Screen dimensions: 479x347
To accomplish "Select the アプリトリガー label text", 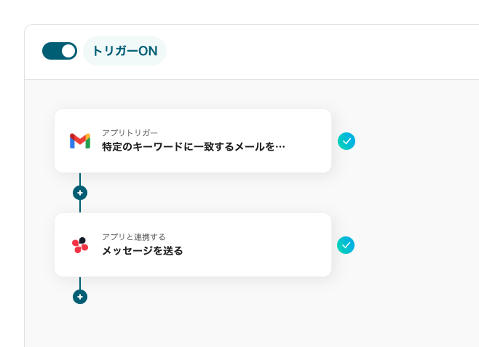I will point(130,132).
